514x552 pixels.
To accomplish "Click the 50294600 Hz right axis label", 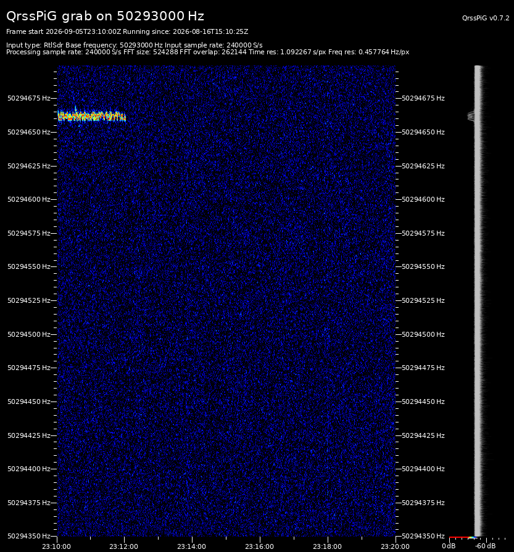I will point(423,199).
